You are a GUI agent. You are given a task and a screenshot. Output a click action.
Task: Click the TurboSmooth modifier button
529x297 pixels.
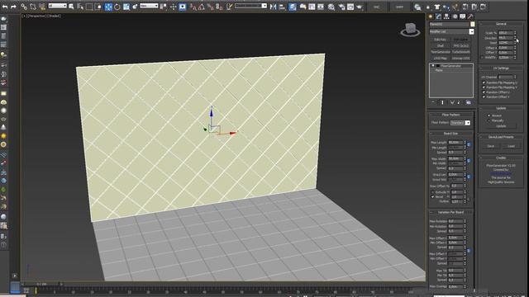point(461,52)
